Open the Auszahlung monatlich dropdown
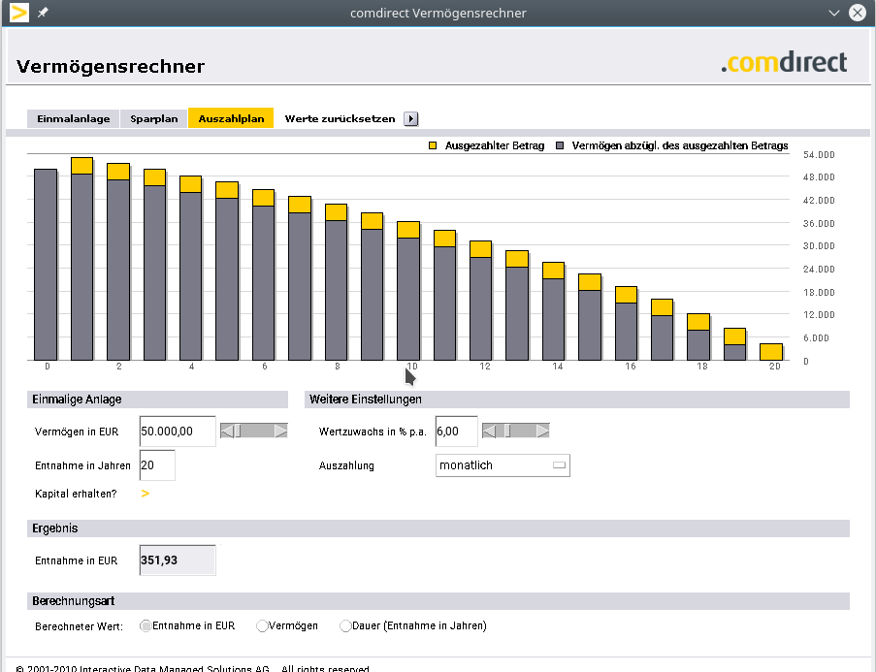 (x=503, y=465)
